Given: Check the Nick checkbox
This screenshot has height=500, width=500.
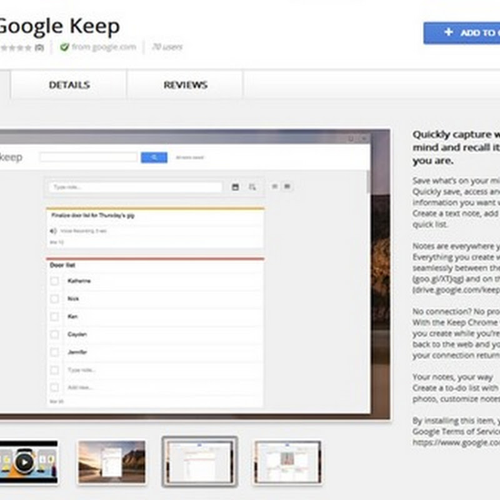Looking at the screenshot, I should tap(54, 299).
